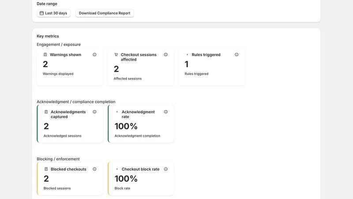
Task: Click the value 1 in Rules triggered card
Action: click(186, 64)
